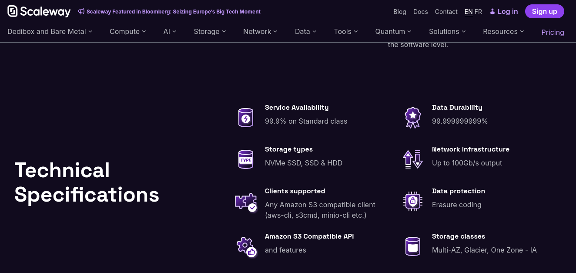Screen dimensions: 576x273
Task: Click the Data Durability title
Action: [x=457, y=108]
